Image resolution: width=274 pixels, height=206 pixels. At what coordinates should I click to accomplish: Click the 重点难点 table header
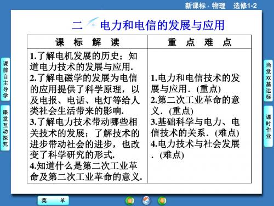[199, 42]
